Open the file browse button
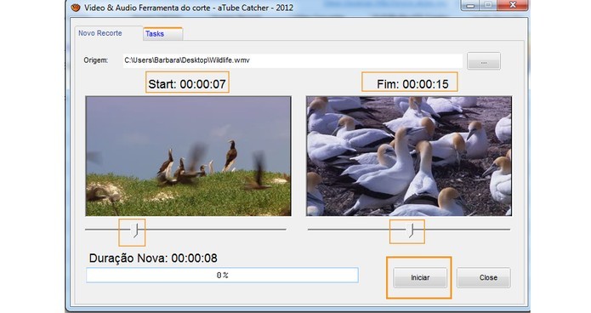The width and height of the screenshot is (591, 313). [x=484, y=61]
